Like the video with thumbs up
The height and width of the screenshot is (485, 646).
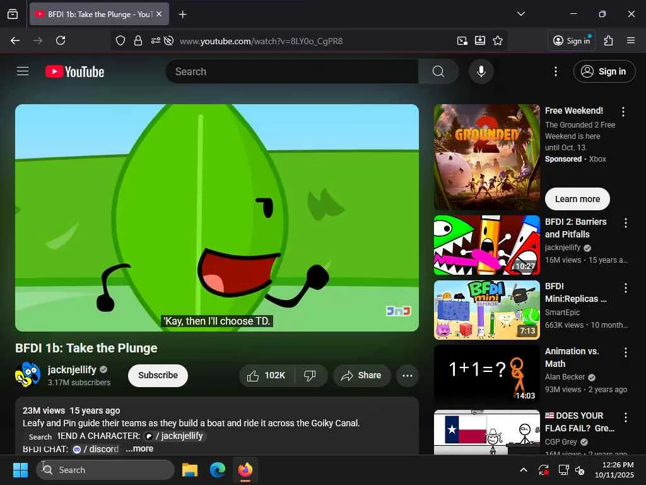pos(267,375)
